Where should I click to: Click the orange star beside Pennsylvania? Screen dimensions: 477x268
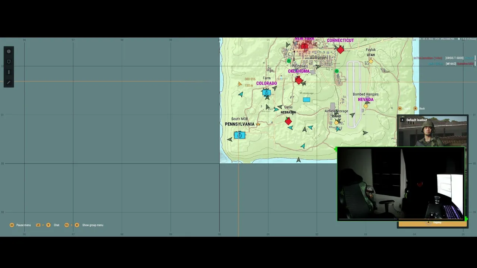[258, 124]
